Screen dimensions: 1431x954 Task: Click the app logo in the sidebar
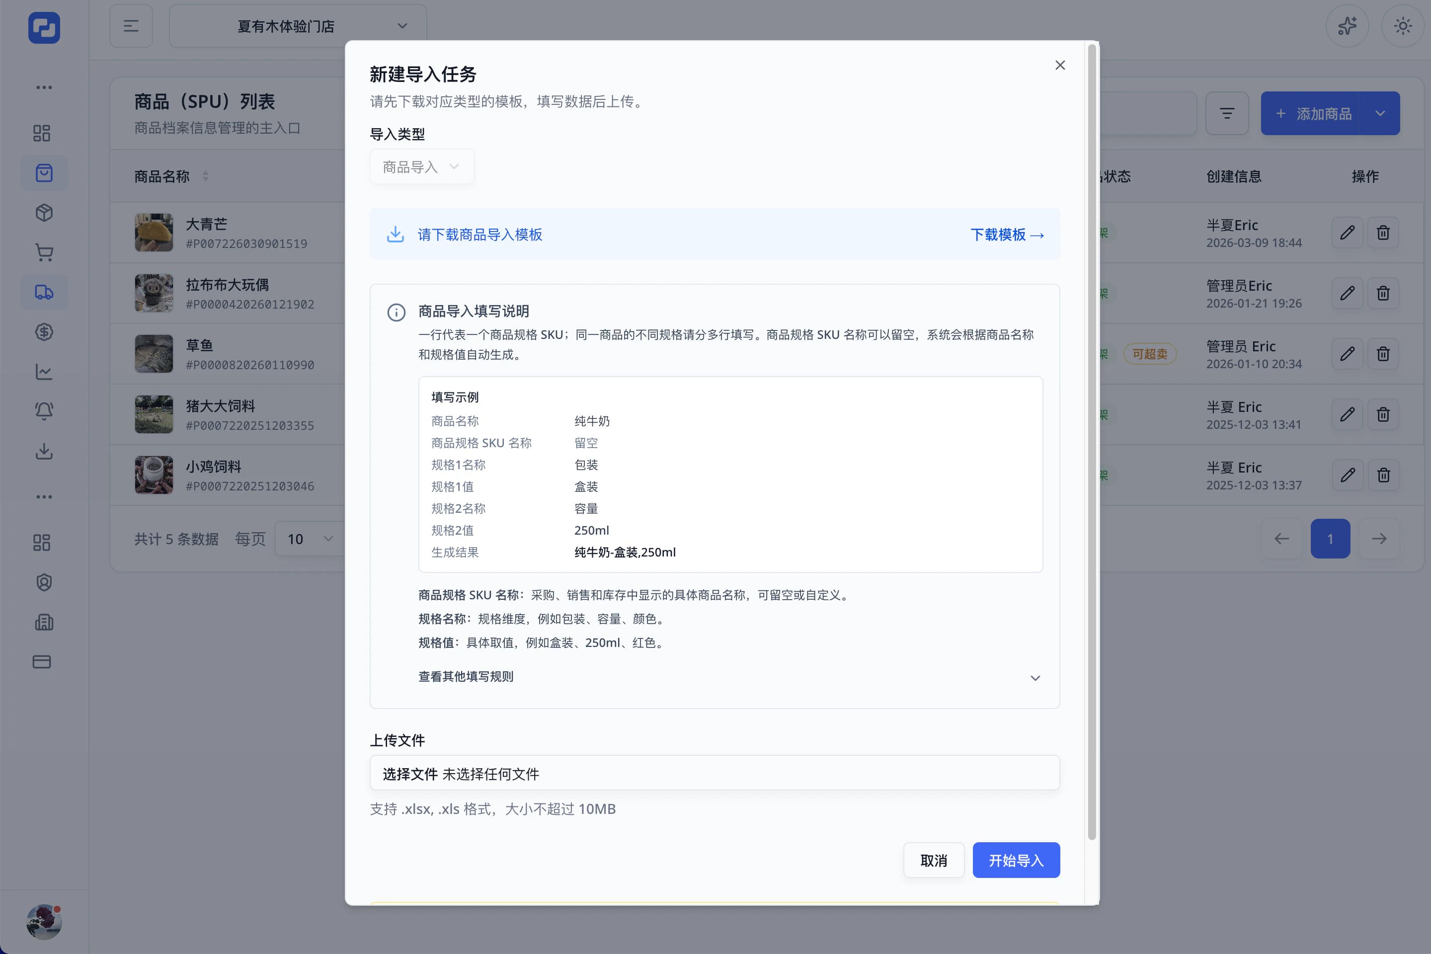44,27
